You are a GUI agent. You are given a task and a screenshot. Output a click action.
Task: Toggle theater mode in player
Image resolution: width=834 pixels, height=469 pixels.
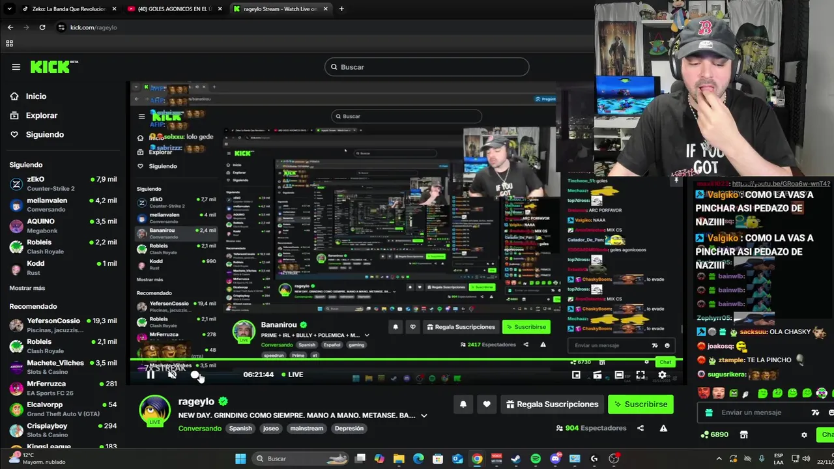click(x=619, y=375)
